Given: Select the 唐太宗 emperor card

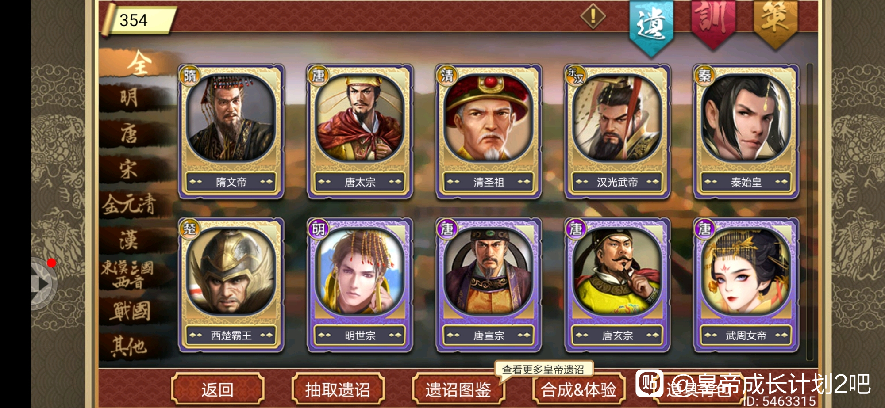Looking at the screenshot, I should tap(360, 131).
